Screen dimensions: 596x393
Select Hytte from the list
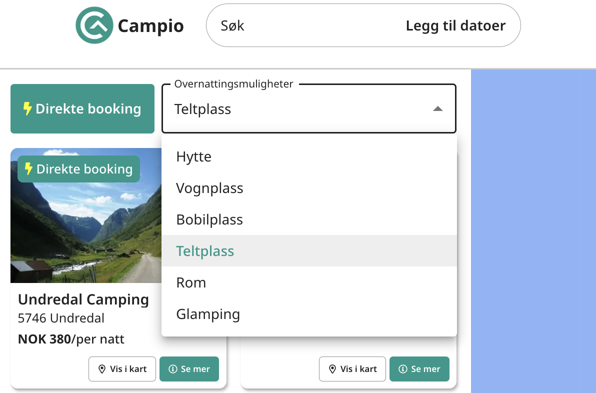[309, 156]
